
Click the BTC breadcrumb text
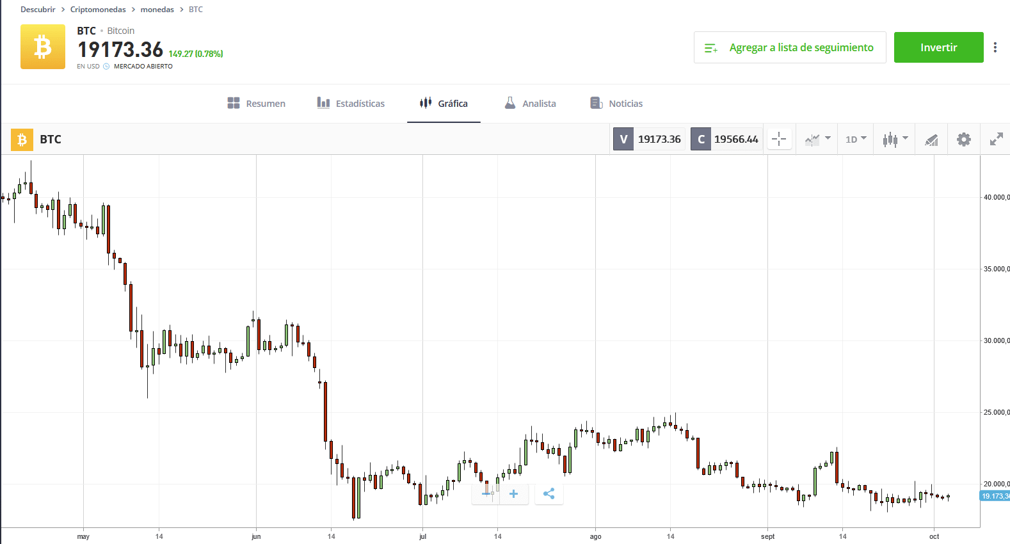point(196,10)
